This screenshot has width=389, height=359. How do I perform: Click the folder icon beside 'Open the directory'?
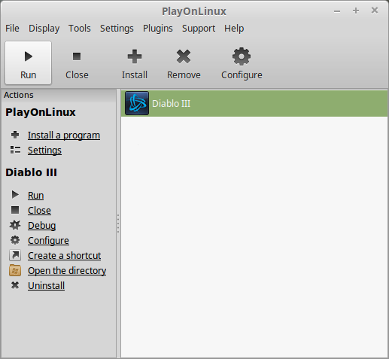coord(15,270)
